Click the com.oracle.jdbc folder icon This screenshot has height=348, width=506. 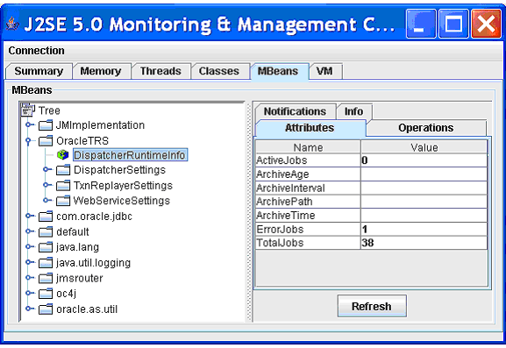pos(46,217)
